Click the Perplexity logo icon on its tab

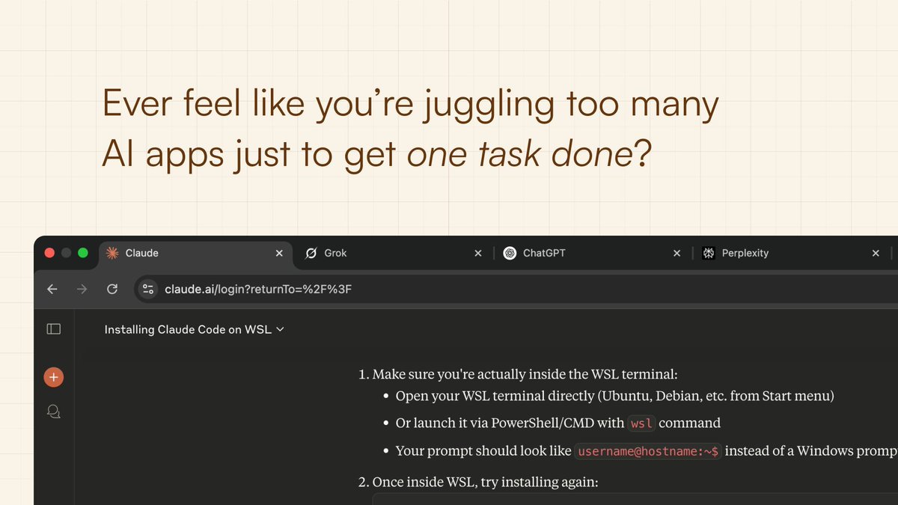tap(709, 253)
